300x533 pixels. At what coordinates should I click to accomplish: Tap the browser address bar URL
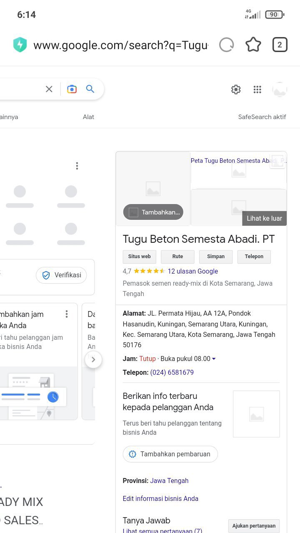pyautogui.click(x=120, y=45)
